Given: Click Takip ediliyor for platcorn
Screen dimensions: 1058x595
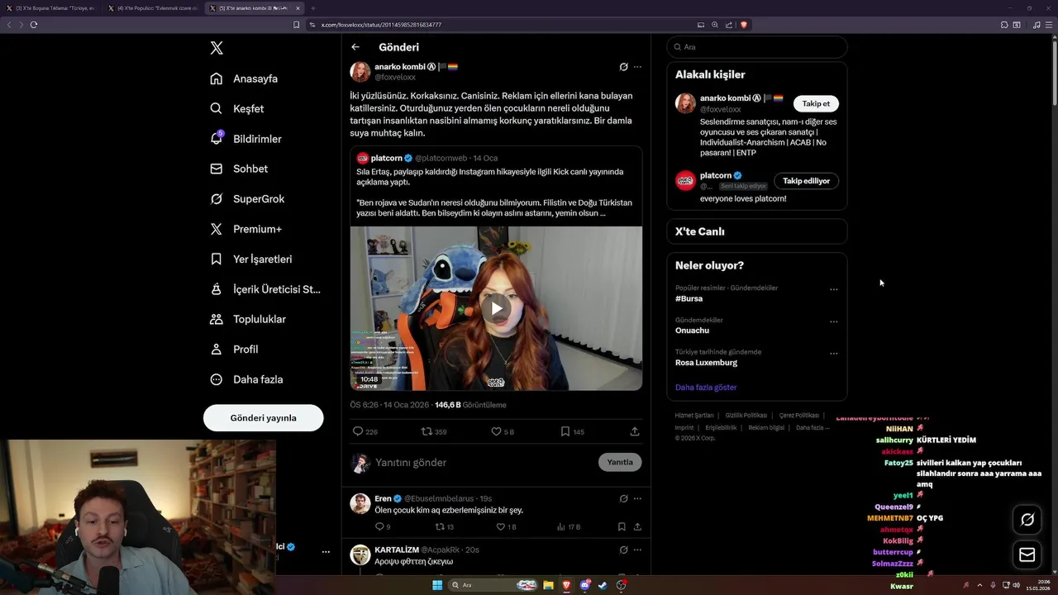Looking at the screenshot, I should click(x=806, y=181).
